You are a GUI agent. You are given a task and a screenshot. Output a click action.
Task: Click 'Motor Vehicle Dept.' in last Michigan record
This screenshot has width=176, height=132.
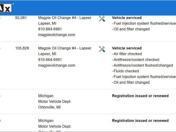tap(55, 126)
